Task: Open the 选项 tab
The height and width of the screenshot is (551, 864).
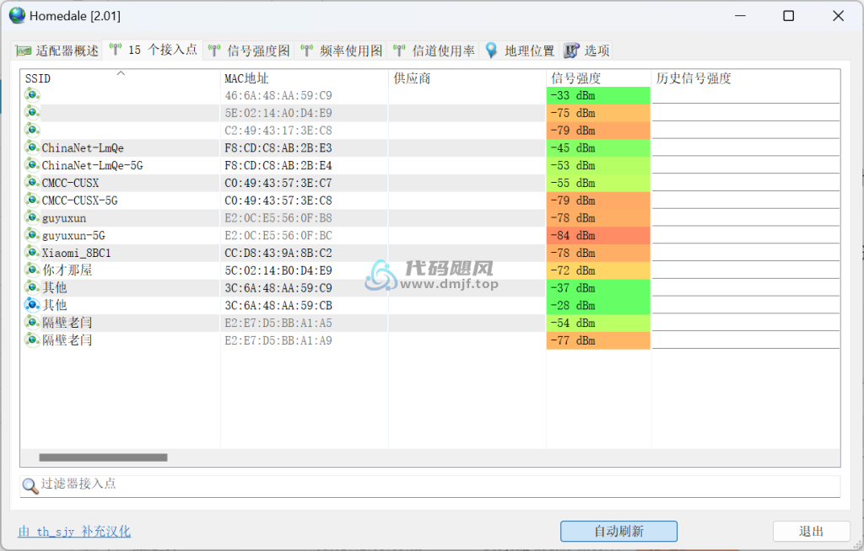Action: [587, 51]
